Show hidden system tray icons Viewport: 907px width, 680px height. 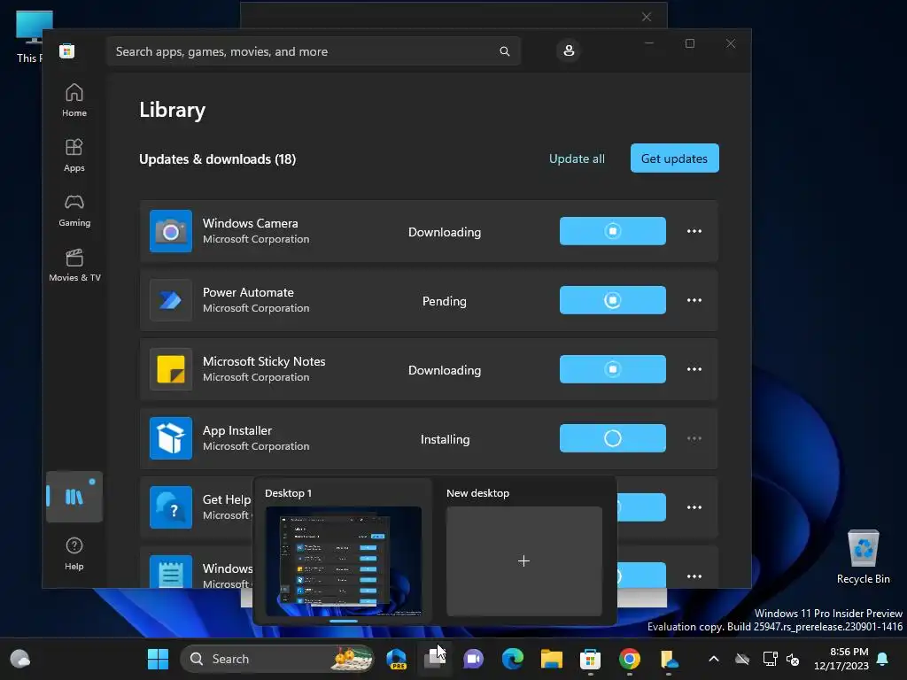714,659
